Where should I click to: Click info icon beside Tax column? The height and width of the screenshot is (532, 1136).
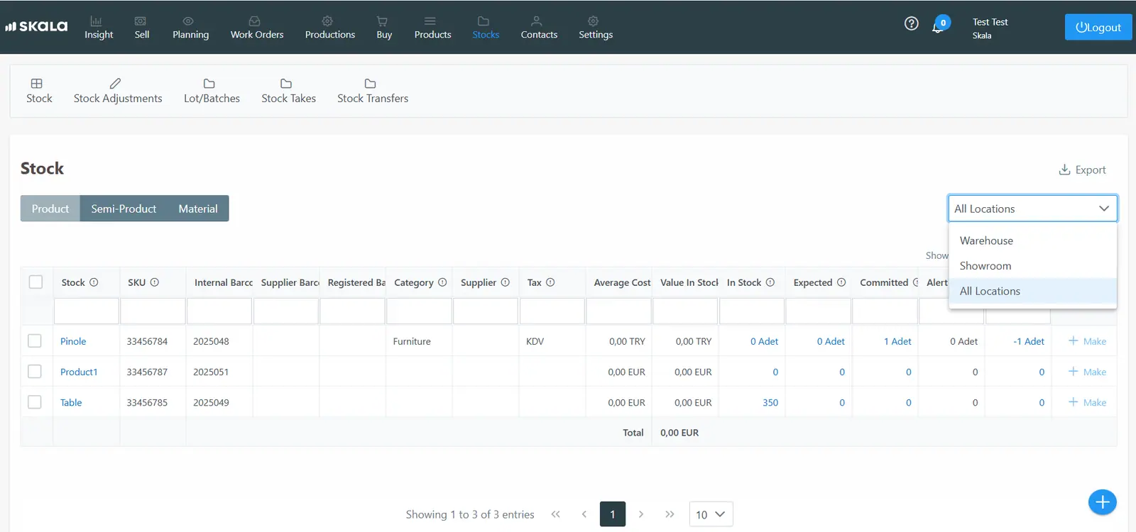pyautogui.click(x=550, y=282)
